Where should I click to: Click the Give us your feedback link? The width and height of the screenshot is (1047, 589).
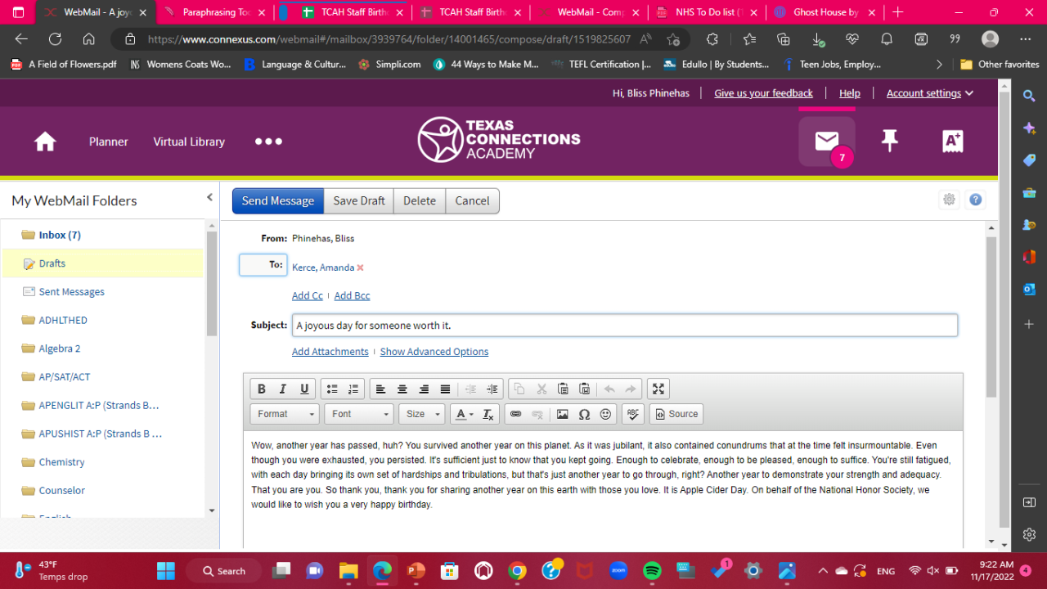(x=764, y=93)
